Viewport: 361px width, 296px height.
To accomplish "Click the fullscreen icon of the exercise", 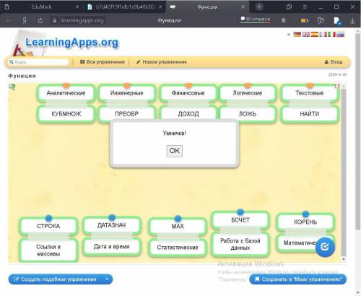I will [337, 86].
